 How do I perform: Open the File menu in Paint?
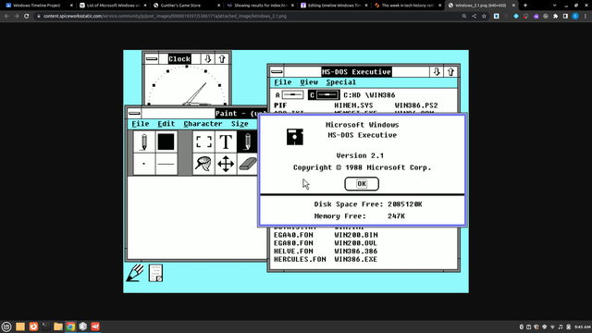tap(140, 124)
